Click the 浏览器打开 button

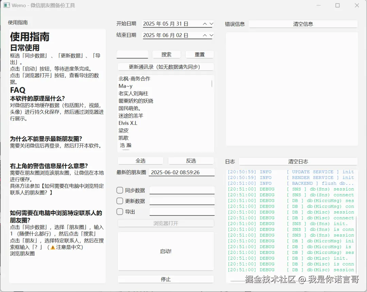[x=166, y=223]
